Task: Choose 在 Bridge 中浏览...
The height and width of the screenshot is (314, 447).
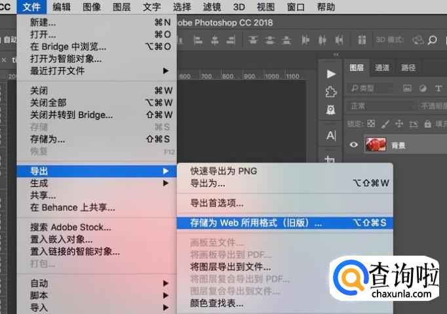Action: (x=97, y=47)
